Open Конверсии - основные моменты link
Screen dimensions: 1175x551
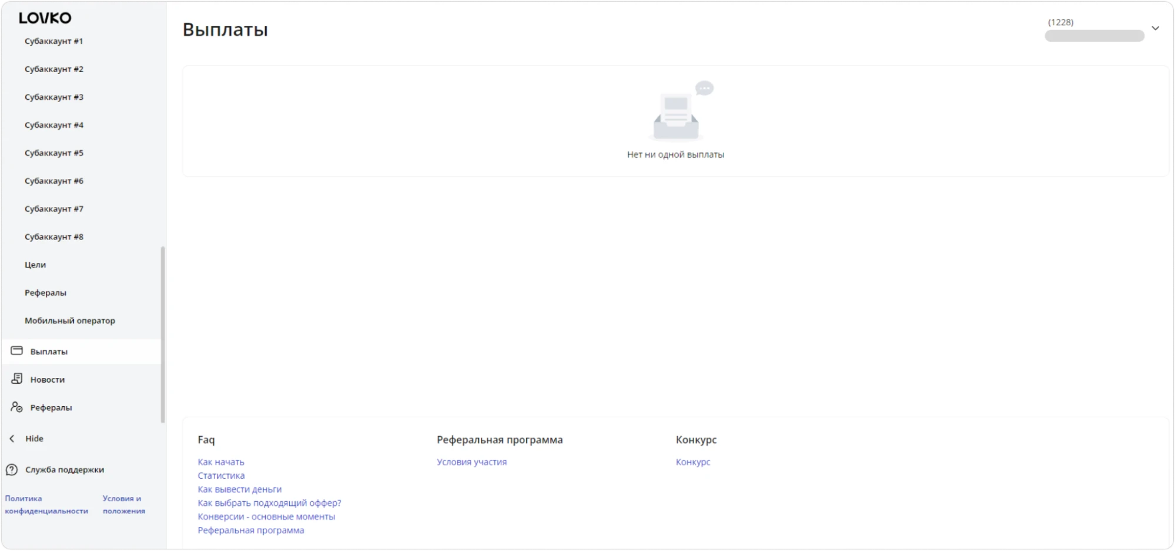(x=266, y=516)
